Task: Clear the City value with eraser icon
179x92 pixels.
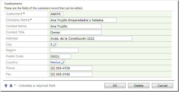Action: [54, 44]
